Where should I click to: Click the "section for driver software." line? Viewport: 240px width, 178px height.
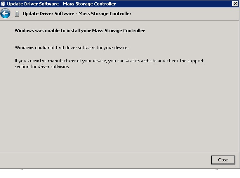pyautogui.click(x=42, y=67)
